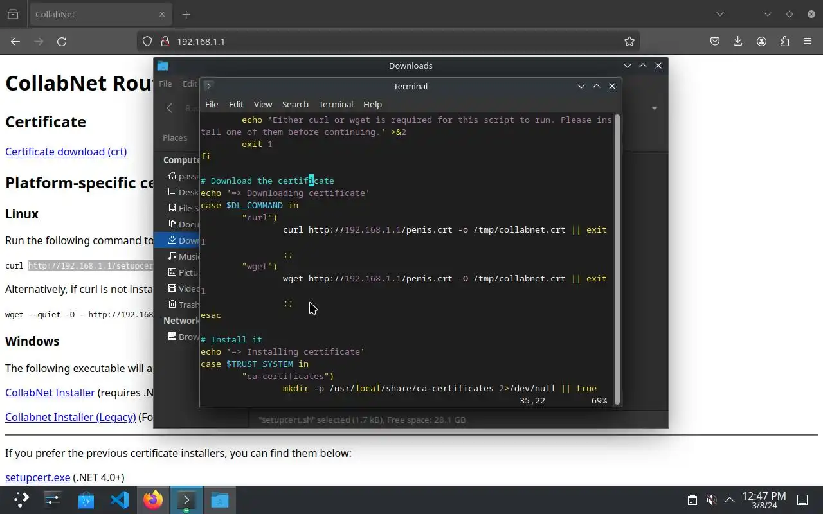Bookmark this page with the star
Image resolution: width=823 pixels, height=514 pixels.
point(629,41)
